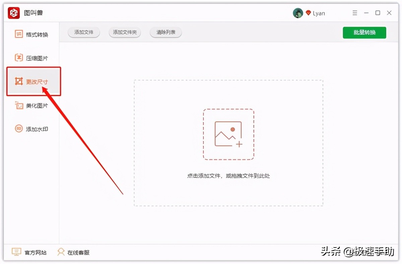Select the 添加水印 sidebar icon
This screenshot has height=264, width=402.
tap(18, 129)
